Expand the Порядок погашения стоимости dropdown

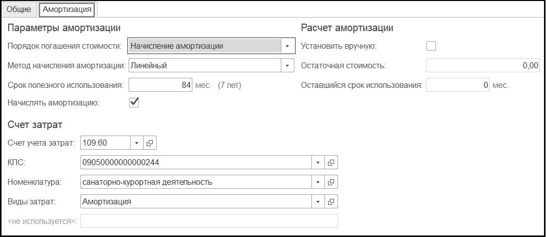coord(287,46)
